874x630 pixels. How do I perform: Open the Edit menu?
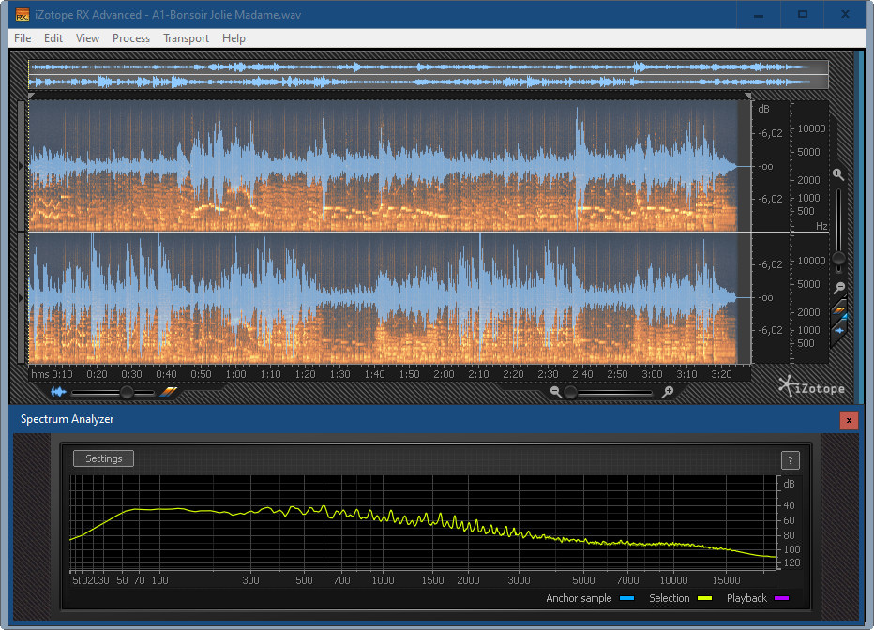53,38
